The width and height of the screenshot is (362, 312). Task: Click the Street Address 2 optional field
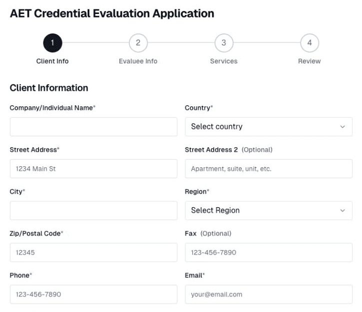click(x=269, y=169)
